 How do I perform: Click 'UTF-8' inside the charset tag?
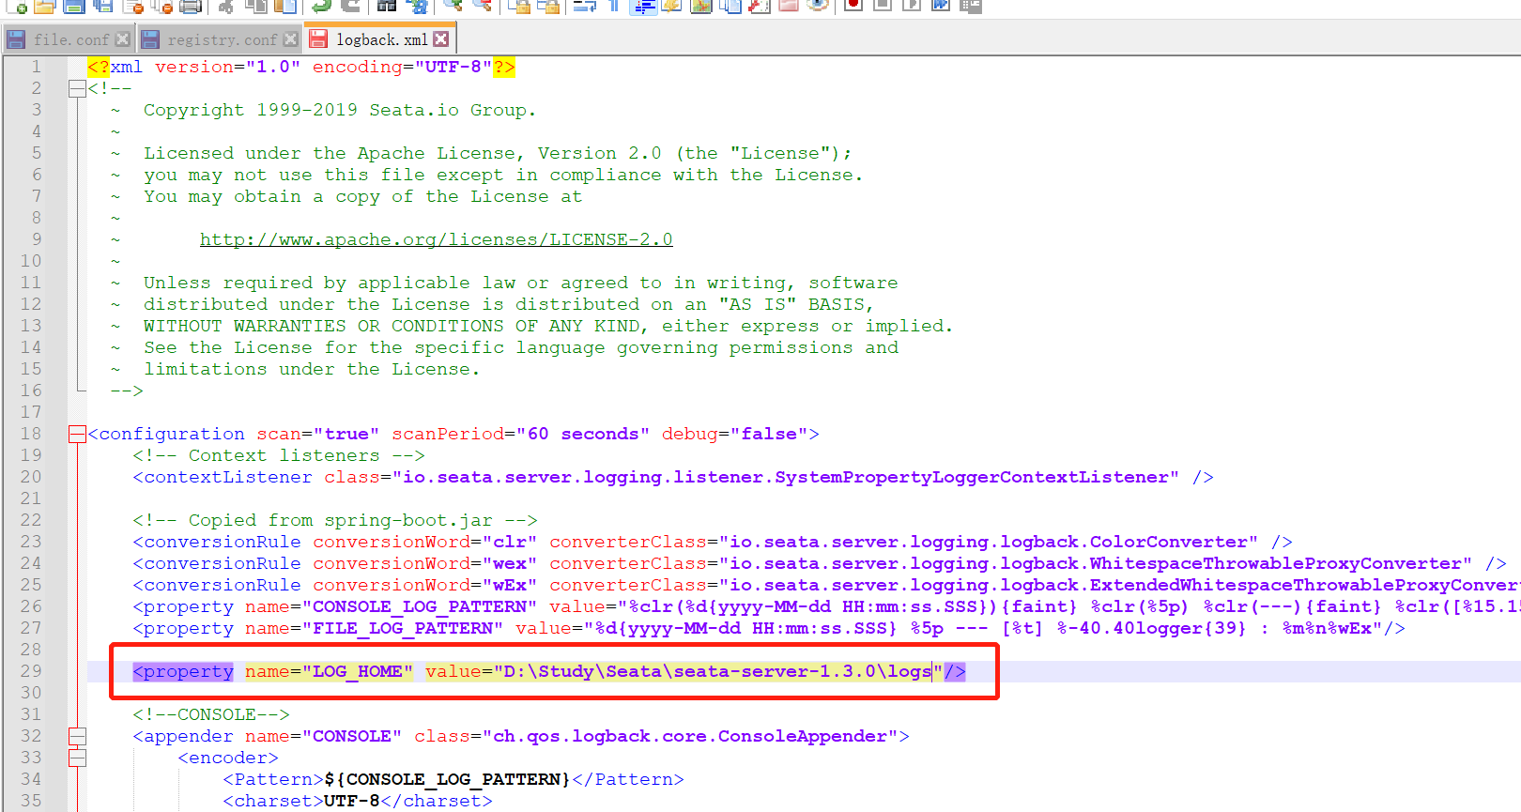(x=351, y=801)
